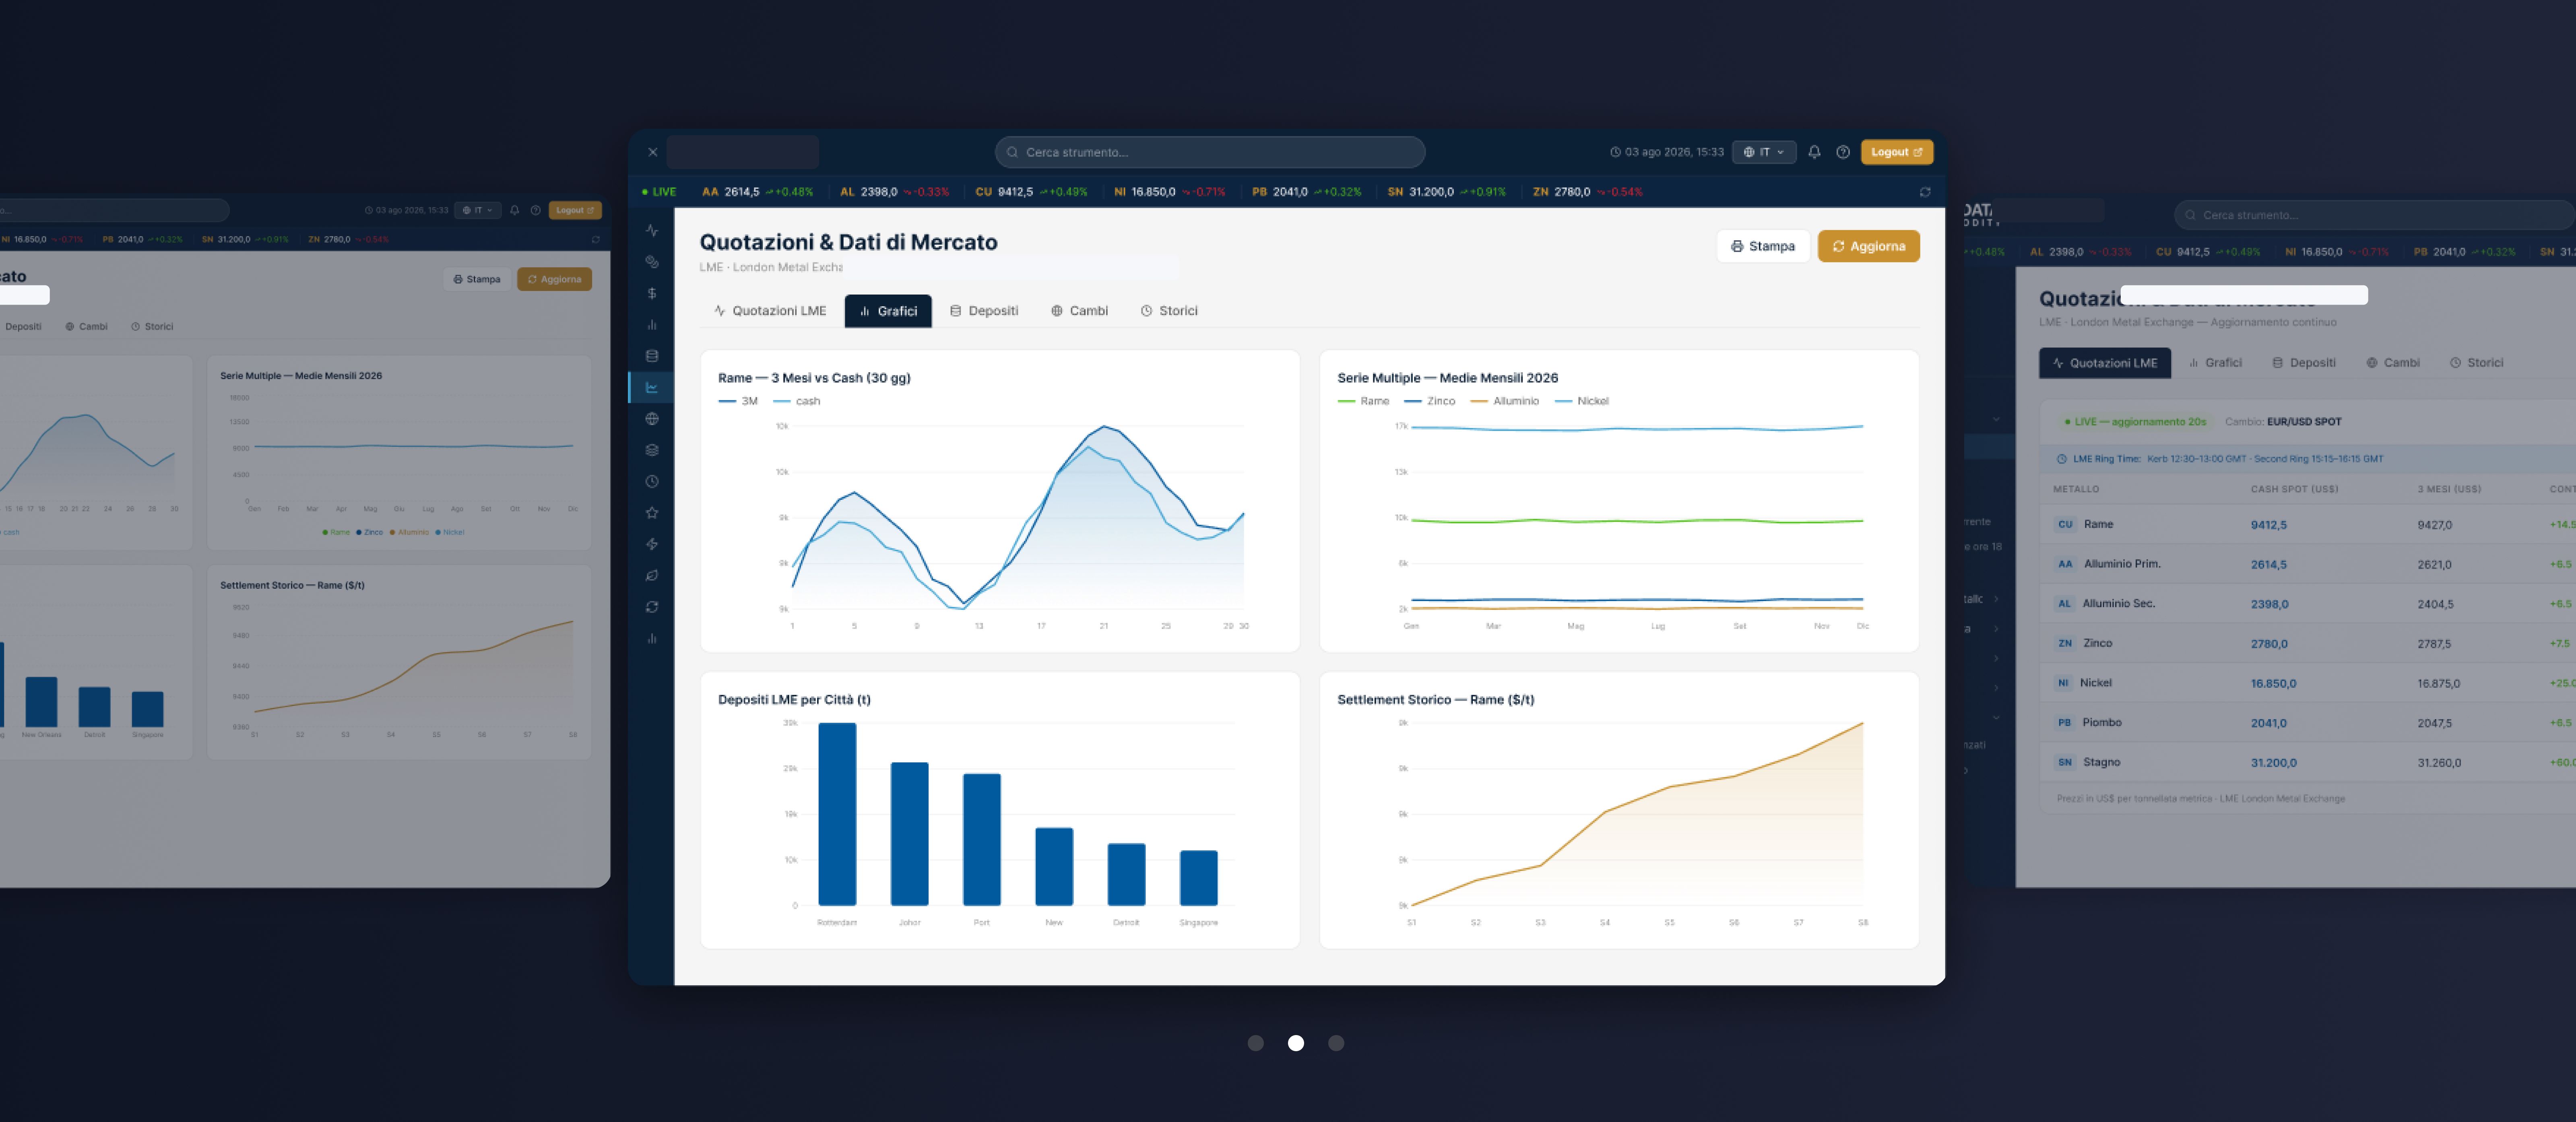
Task: Open the lightning bolt sidebar icon
Action: pyautogui.click(x=652, y=544)
